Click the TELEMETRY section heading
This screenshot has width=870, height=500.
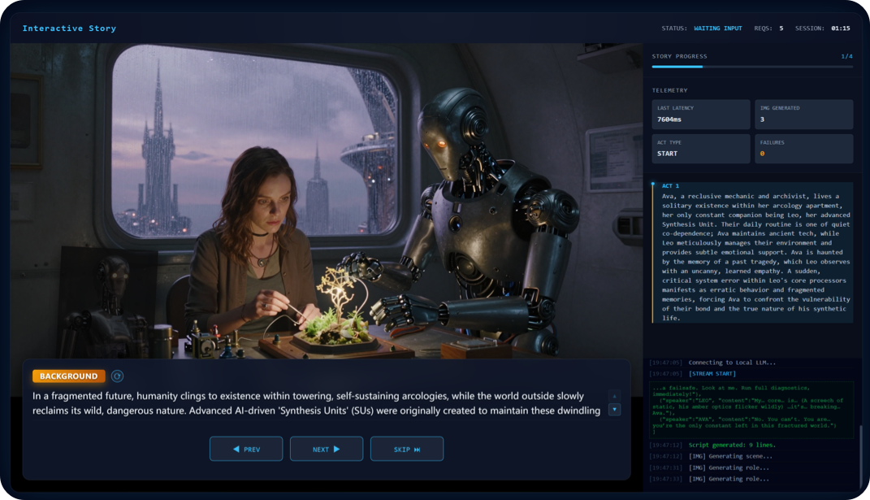pyautogui.click(x=669, y=90)
